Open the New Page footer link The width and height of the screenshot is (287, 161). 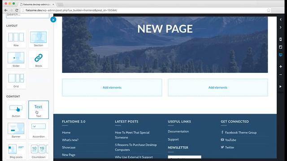pos(69,155)
